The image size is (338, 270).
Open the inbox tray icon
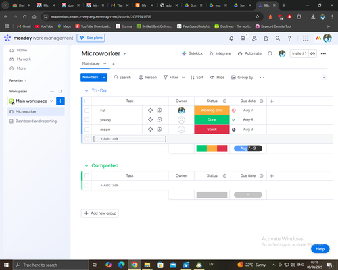pyautogui.click(x=243, y=38)
